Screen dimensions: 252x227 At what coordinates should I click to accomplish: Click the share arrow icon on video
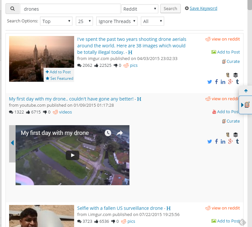pos(120,133)
